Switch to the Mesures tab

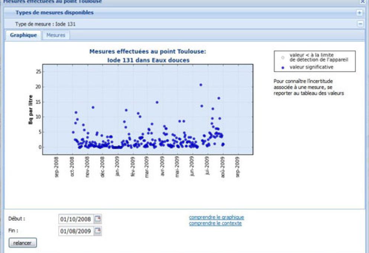pos(56,35)
